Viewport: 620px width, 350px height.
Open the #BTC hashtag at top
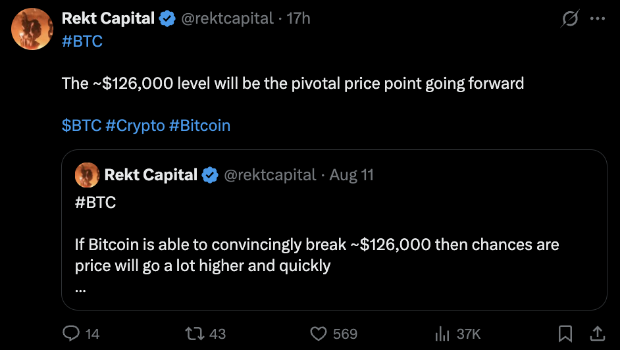coord(82,41)
